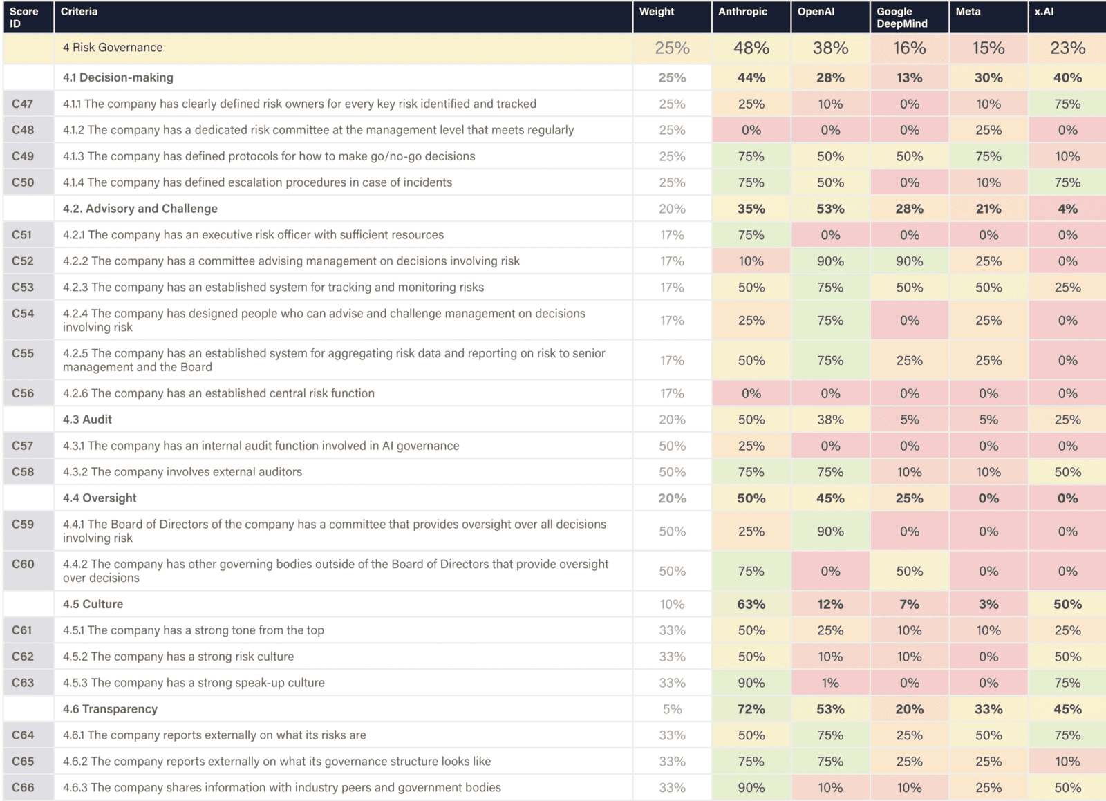Click Meta's 33% Transparency score cell

tap(988, 709)
